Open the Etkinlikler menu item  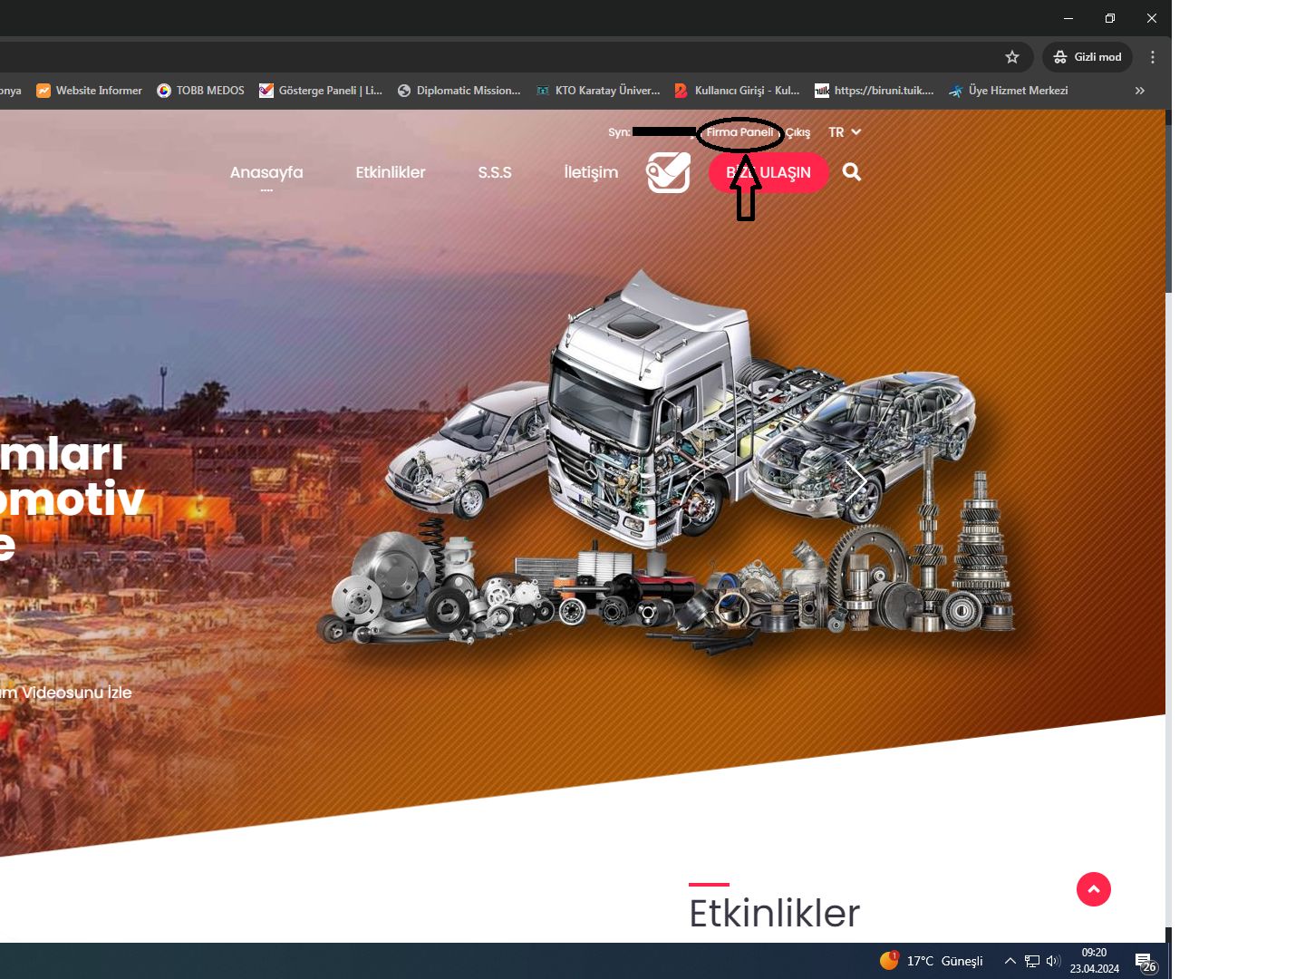[x=391, y=172]
